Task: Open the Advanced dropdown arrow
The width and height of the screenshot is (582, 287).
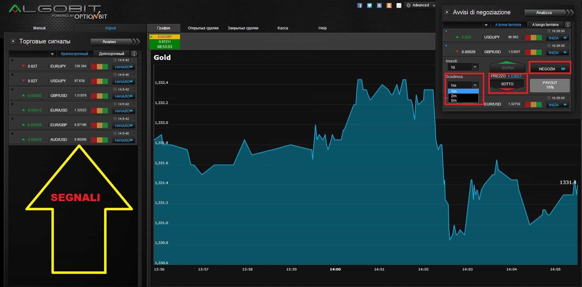Action: click(434, 6)
